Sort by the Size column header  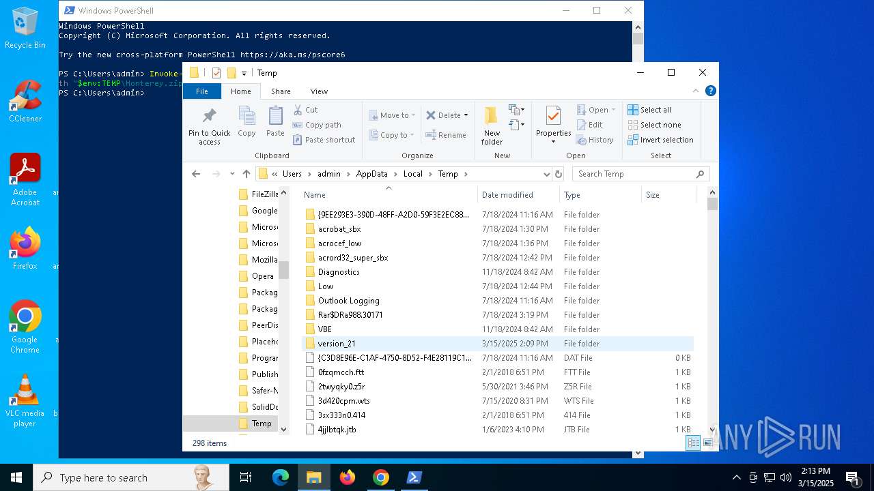668,195
